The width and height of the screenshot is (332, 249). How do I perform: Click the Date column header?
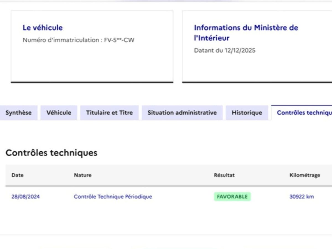pos(17,175)
